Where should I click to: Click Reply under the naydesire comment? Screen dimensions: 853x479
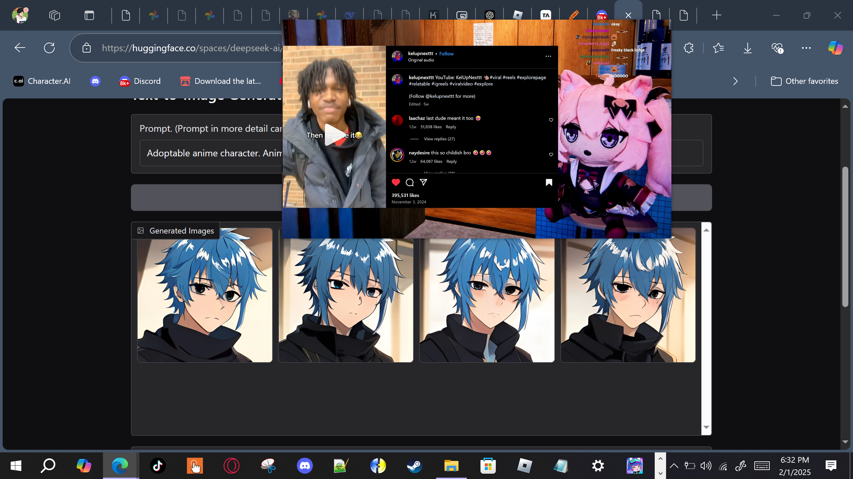451,161
